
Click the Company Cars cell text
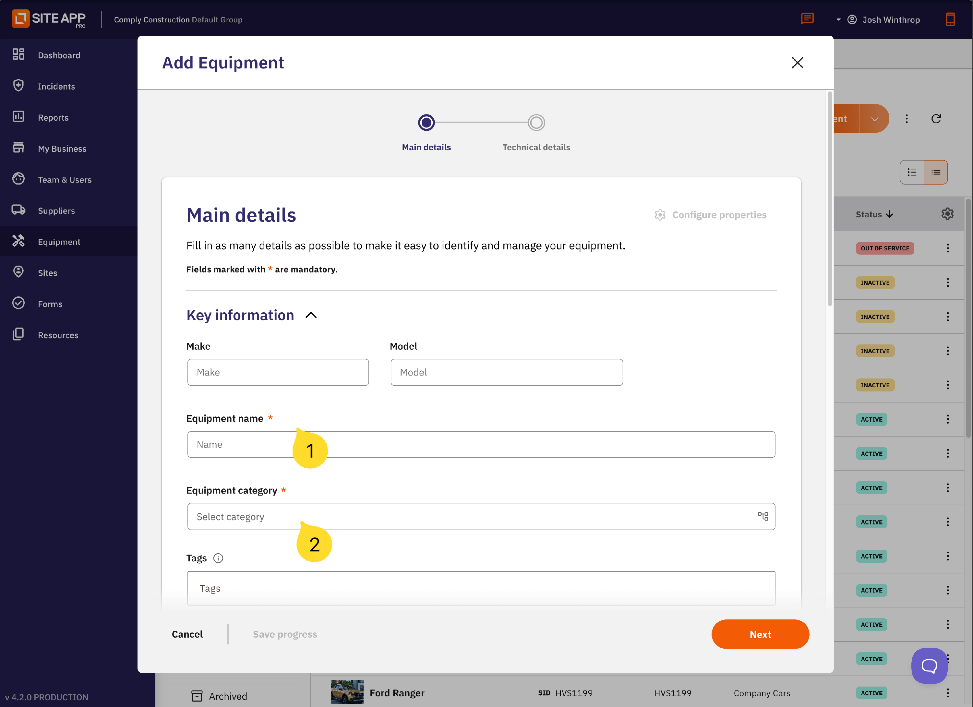(x=762, y=693)
